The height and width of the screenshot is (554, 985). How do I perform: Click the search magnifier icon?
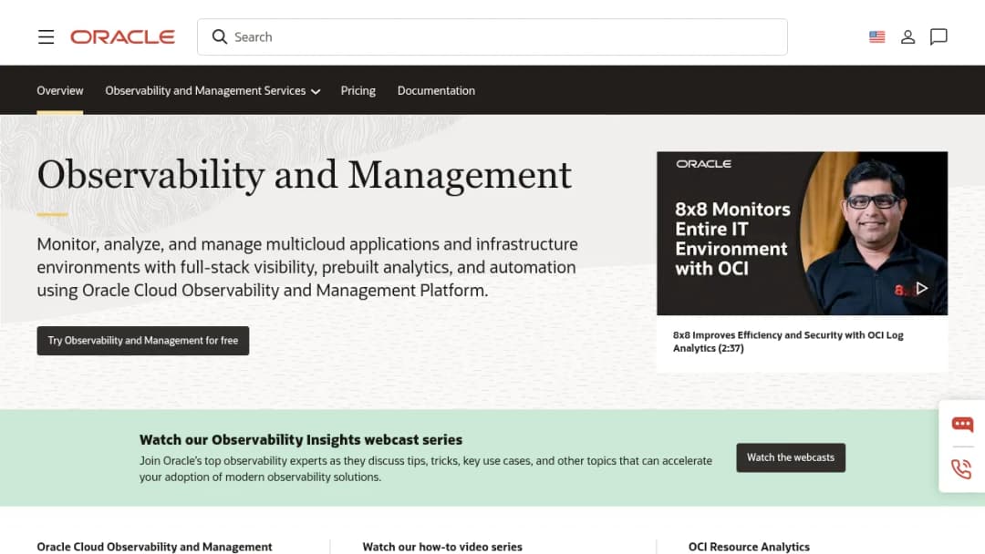[219, 37]
